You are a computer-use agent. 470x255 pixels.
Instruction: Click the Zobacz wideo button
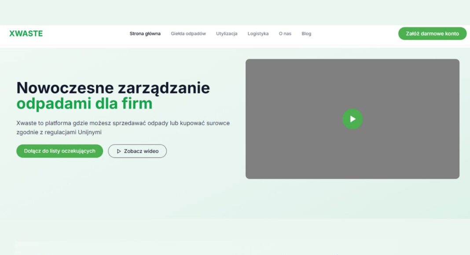(137, 151)
